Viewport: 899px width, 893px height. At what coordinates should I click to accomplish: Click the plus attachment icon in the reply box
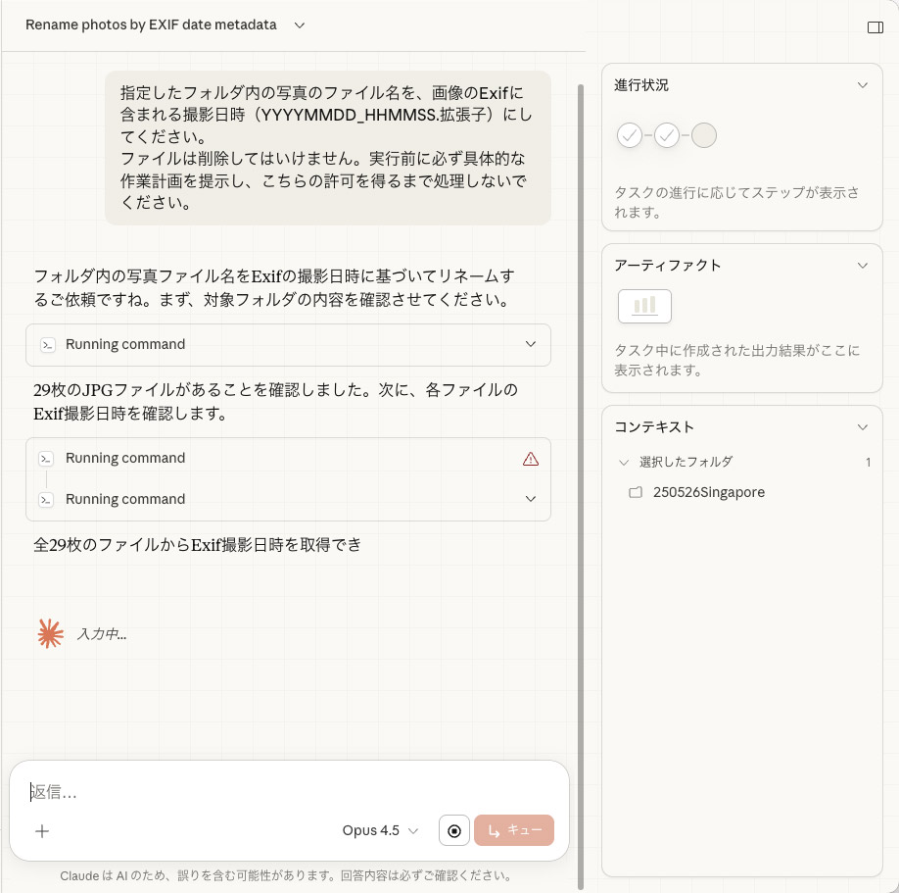click(42, 830)
